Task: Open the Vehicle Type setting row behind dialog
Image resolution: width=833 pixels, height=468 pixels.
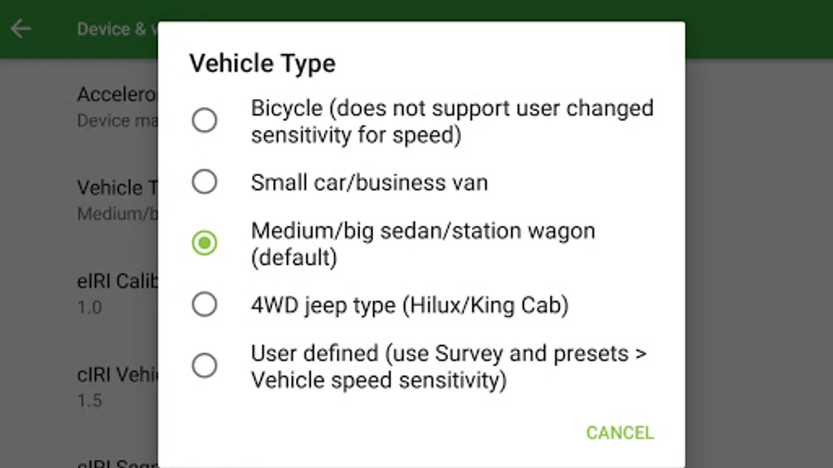Action: (x=117, y=200)
